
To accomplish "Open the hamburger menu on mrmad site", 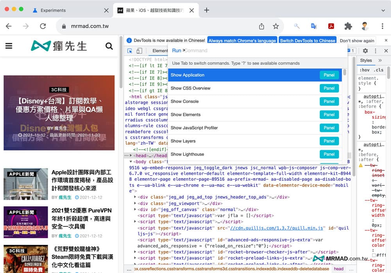I will [9, 46].
